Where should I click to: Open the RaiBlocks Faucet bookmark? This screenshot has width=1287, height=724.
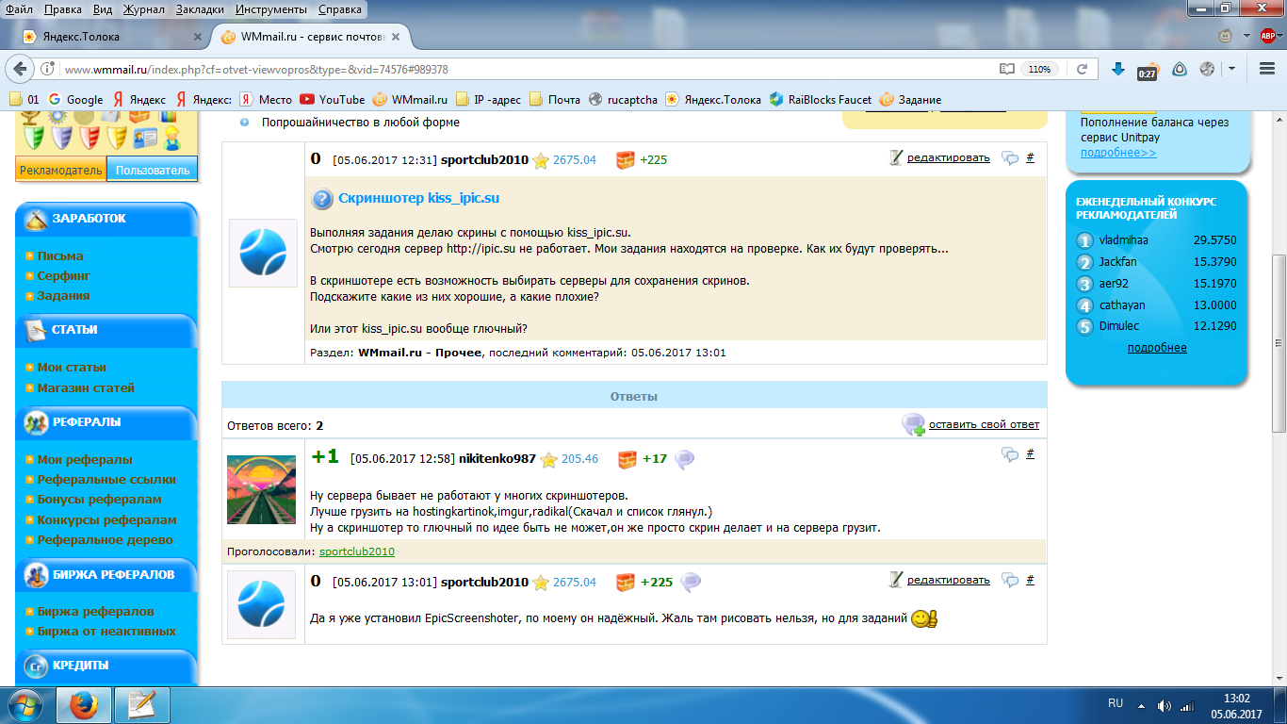click(x=820, y=99)
